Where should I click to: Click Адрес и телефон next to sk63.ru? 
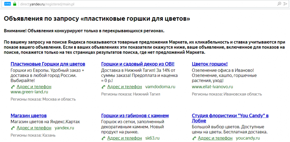tap(125, 138)
